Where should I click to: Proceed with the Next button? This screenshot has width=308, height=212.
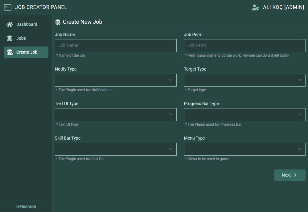point(290,175)
